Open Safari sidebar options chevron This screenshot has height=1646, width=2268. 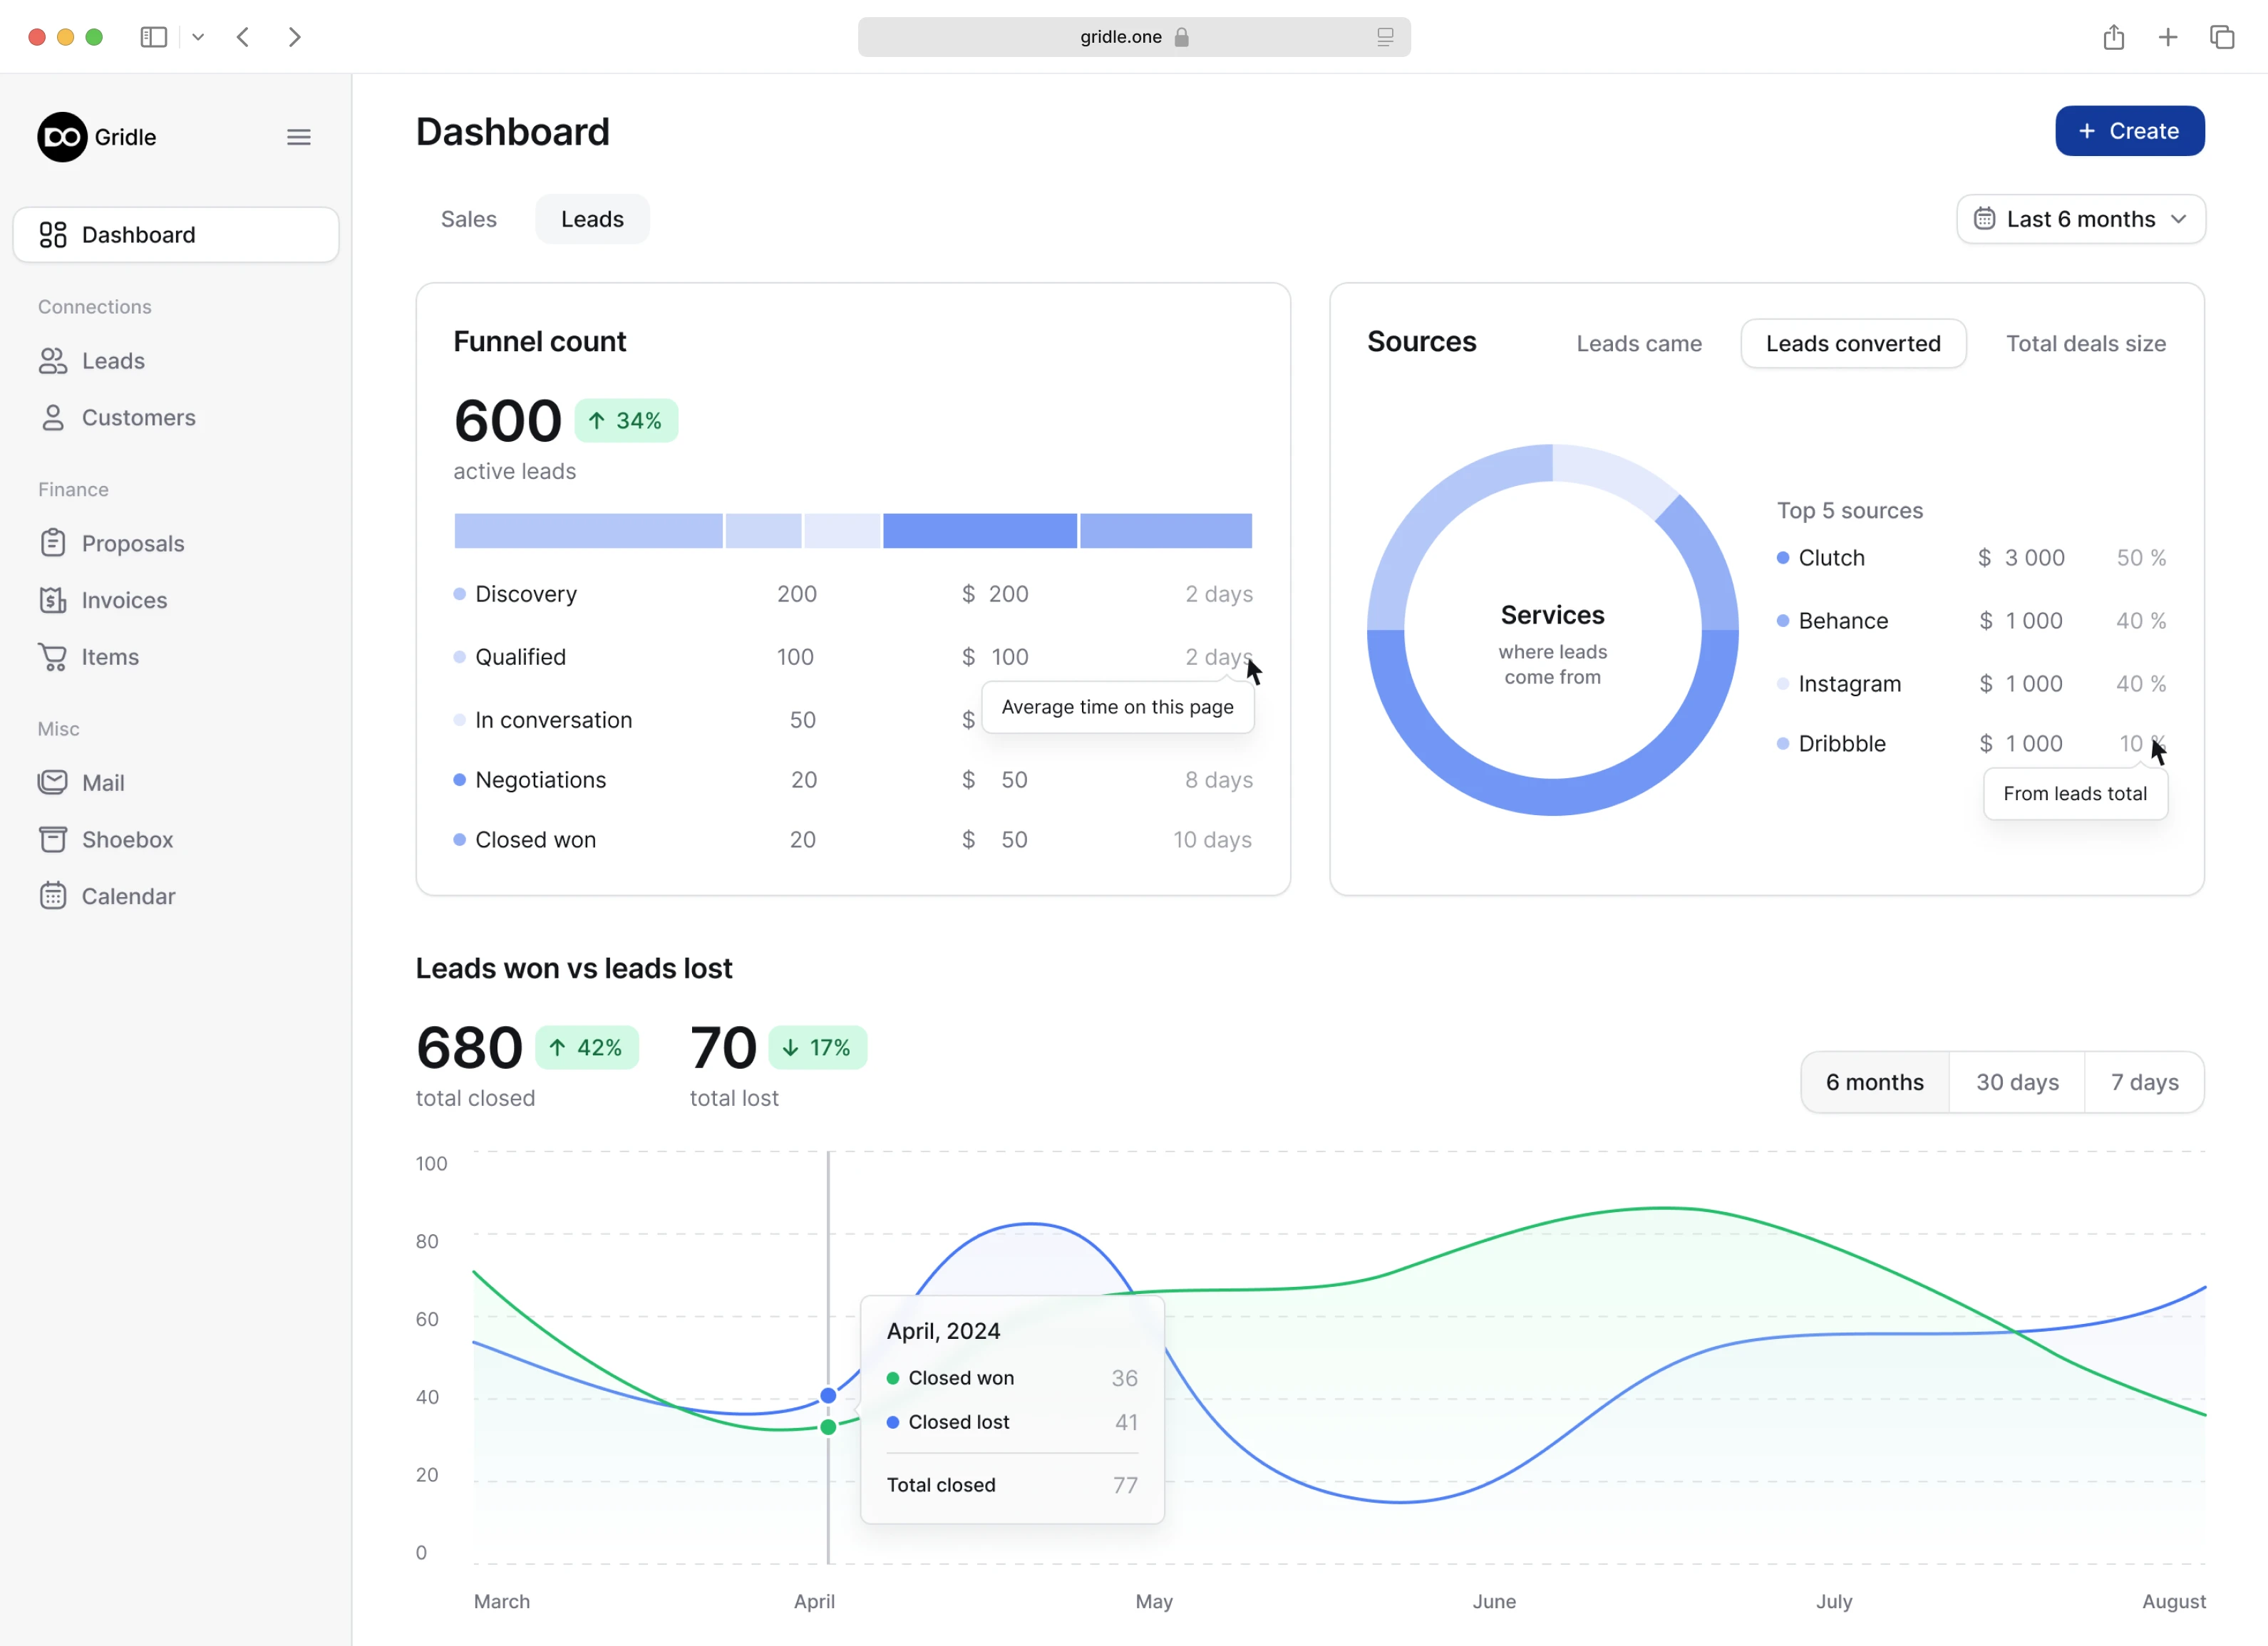pos(198,37)
